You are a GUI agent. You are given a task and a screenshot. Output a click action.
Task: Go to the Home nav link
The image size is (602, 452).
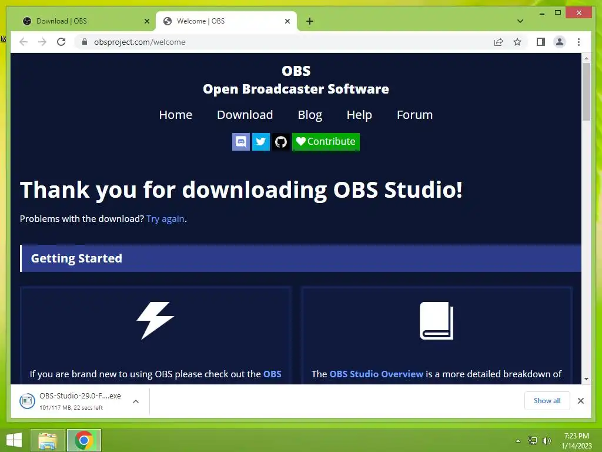(175, 115)
